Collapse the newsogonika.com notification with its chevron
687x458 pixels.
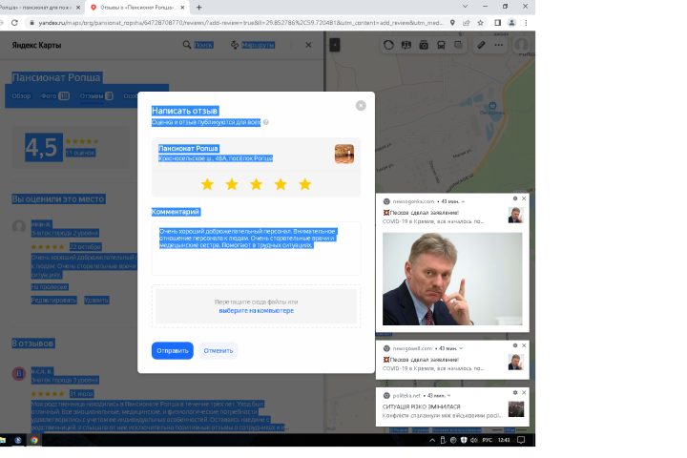463,201
